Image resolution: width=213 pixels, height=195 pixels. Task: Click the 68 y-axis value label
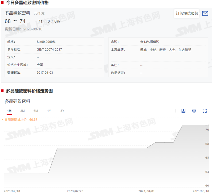(x=207, y=144)
